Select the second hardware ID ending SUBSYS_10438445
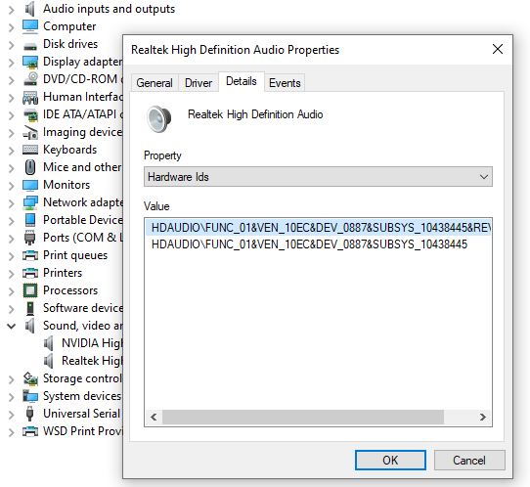This screenshot has height=487, width=530. tap(309, 244)
